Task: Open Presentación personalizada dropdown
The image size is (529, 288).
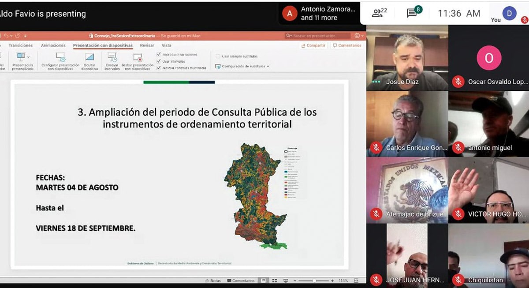Action: point(22,57)
